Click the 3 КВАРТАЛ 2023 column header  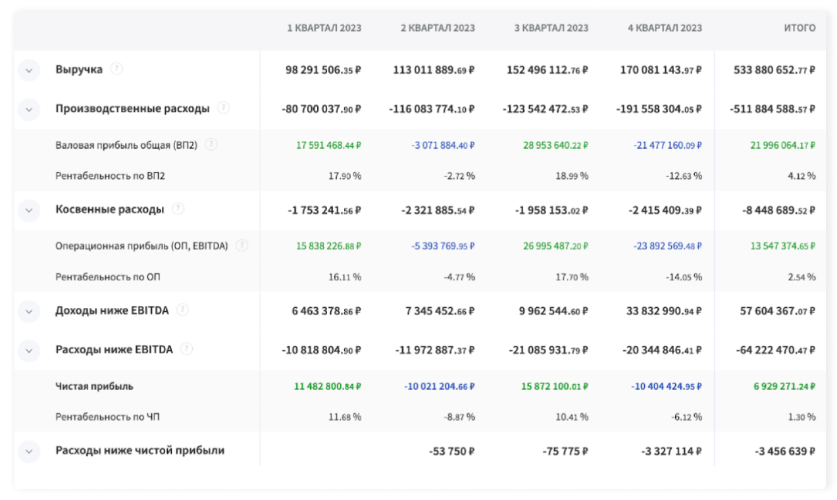pos(551,28)
